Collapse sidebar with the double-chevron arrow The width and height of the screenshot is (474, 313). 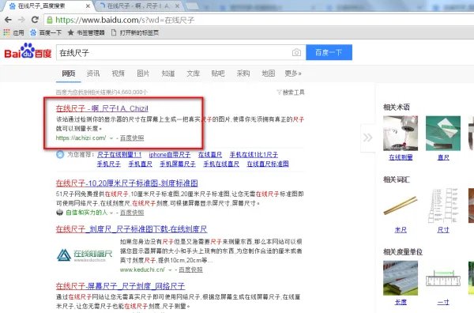click(x=367, y=138)
